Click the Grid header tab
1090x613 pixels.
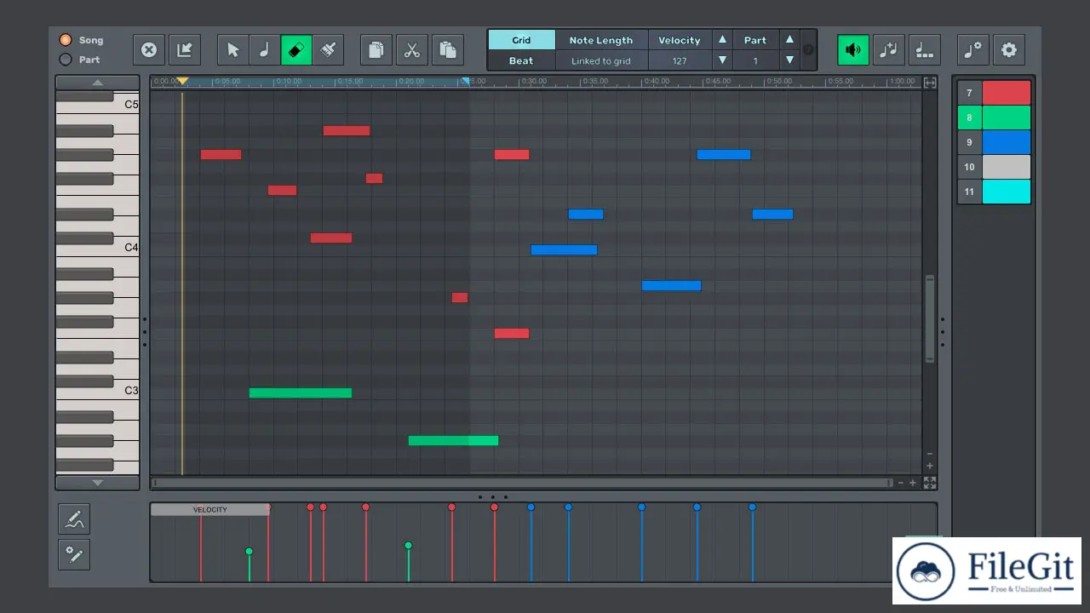point(521,40)
